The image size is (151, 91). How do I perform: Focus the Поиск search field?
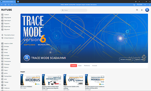pyautogui.click(x=74, y=10)
